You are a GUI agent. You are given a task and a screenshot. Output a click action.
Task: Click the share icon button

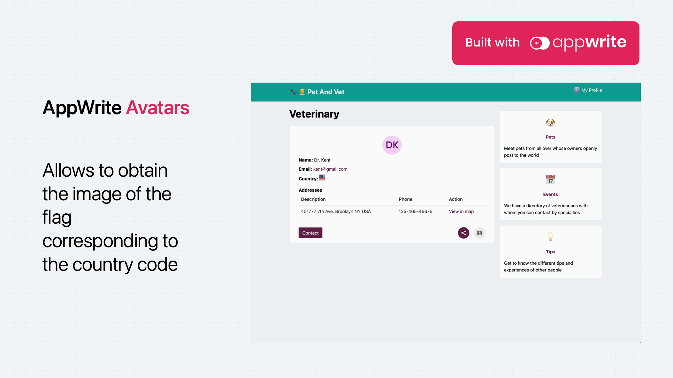tap(463, 233)
